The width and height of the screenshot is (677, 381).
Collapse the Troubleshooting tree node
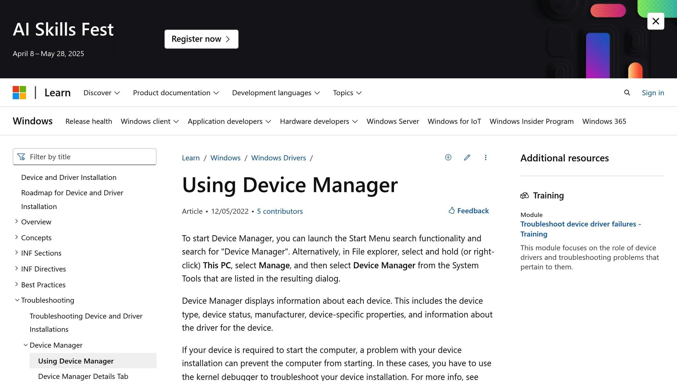[x=17, y=300]
